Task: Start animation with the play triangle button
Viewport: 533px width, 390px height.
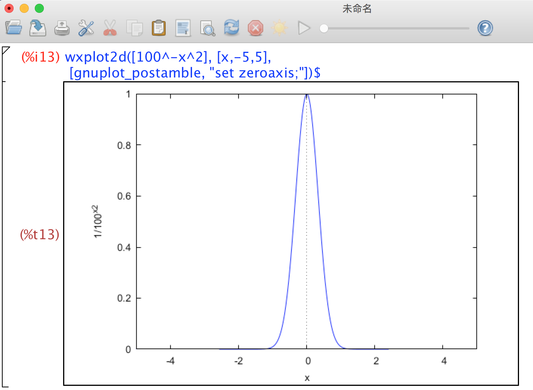Action: click(x=304, y=28)
